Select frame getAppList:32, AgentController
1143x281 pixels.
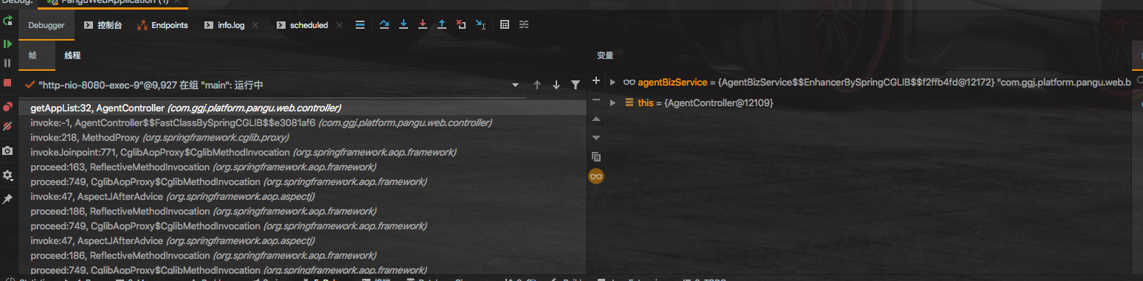coord(303,108)
